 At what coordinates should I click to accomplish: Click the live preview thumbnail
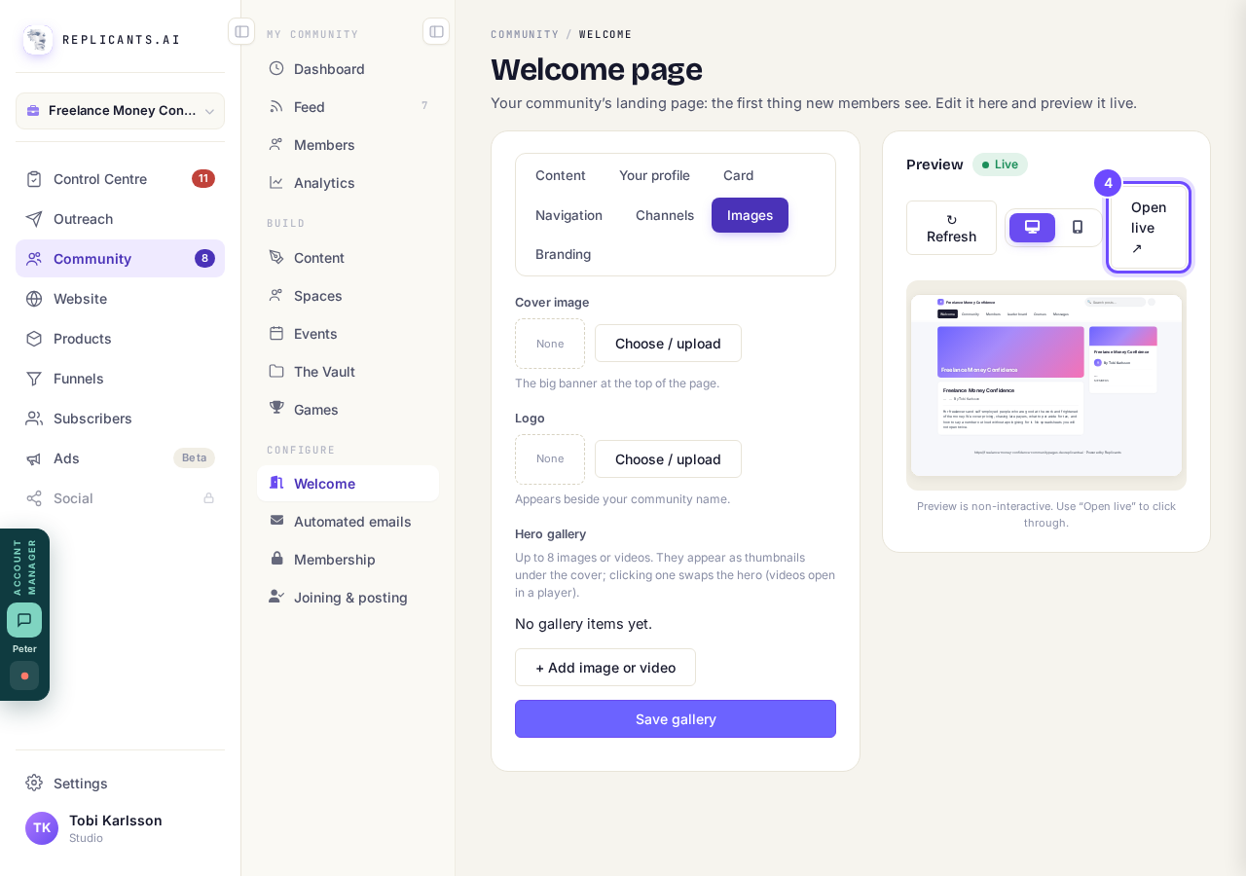[1046, 385]
